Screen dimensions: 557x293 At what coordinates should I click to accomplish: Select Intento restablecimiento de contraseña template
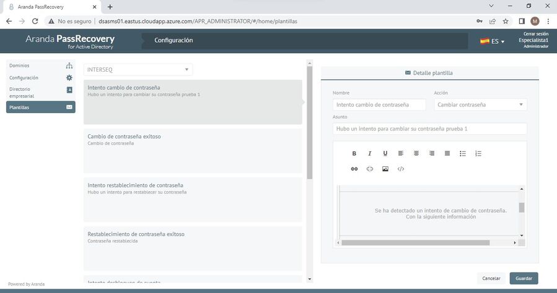point(193,200)
